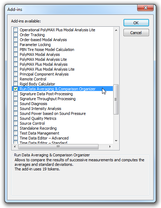The height and width of the screenshot is (208, 161).
Task: Click the vertical scrollbar up arrow
Action: [116, 30]
